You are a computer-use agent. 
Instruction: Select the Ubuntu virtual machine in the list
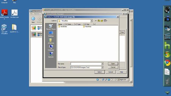point(37,28)
